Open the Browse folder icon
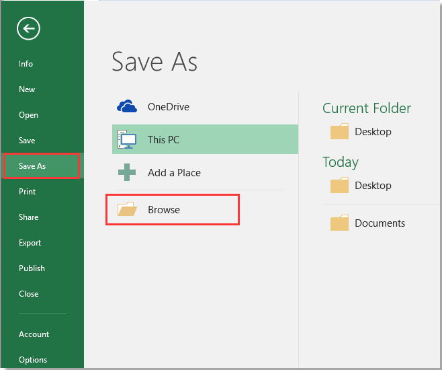Image resolution: width=442 pixels, height=370 pixels. click(127, 210)
